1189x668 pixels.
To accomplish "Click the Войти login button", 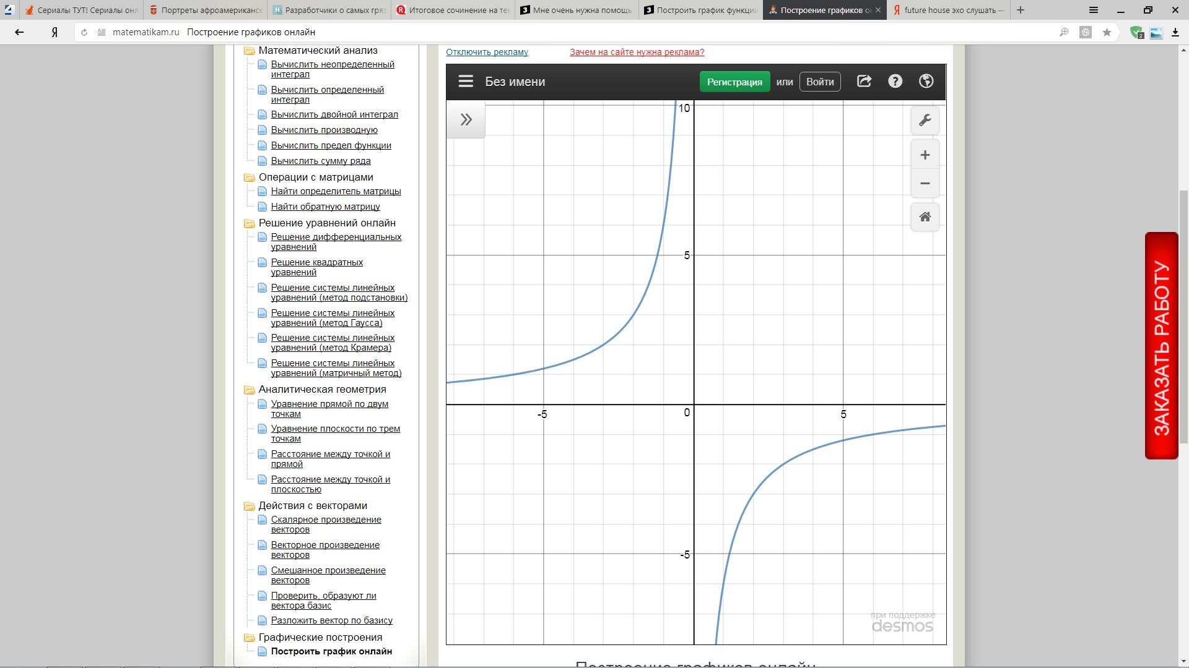I will [820, 82].
